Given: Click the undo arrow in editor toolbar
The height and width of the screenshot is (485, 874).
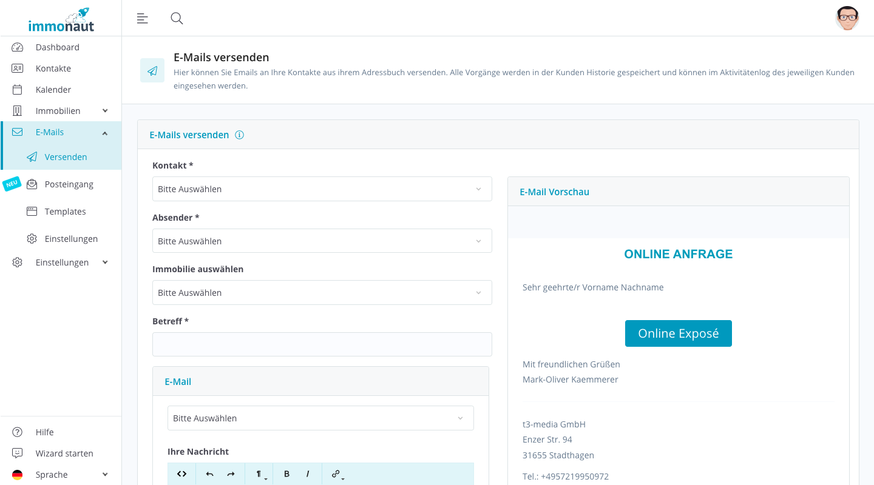Looking at the screenshot, I should click(x=210, y=474).
